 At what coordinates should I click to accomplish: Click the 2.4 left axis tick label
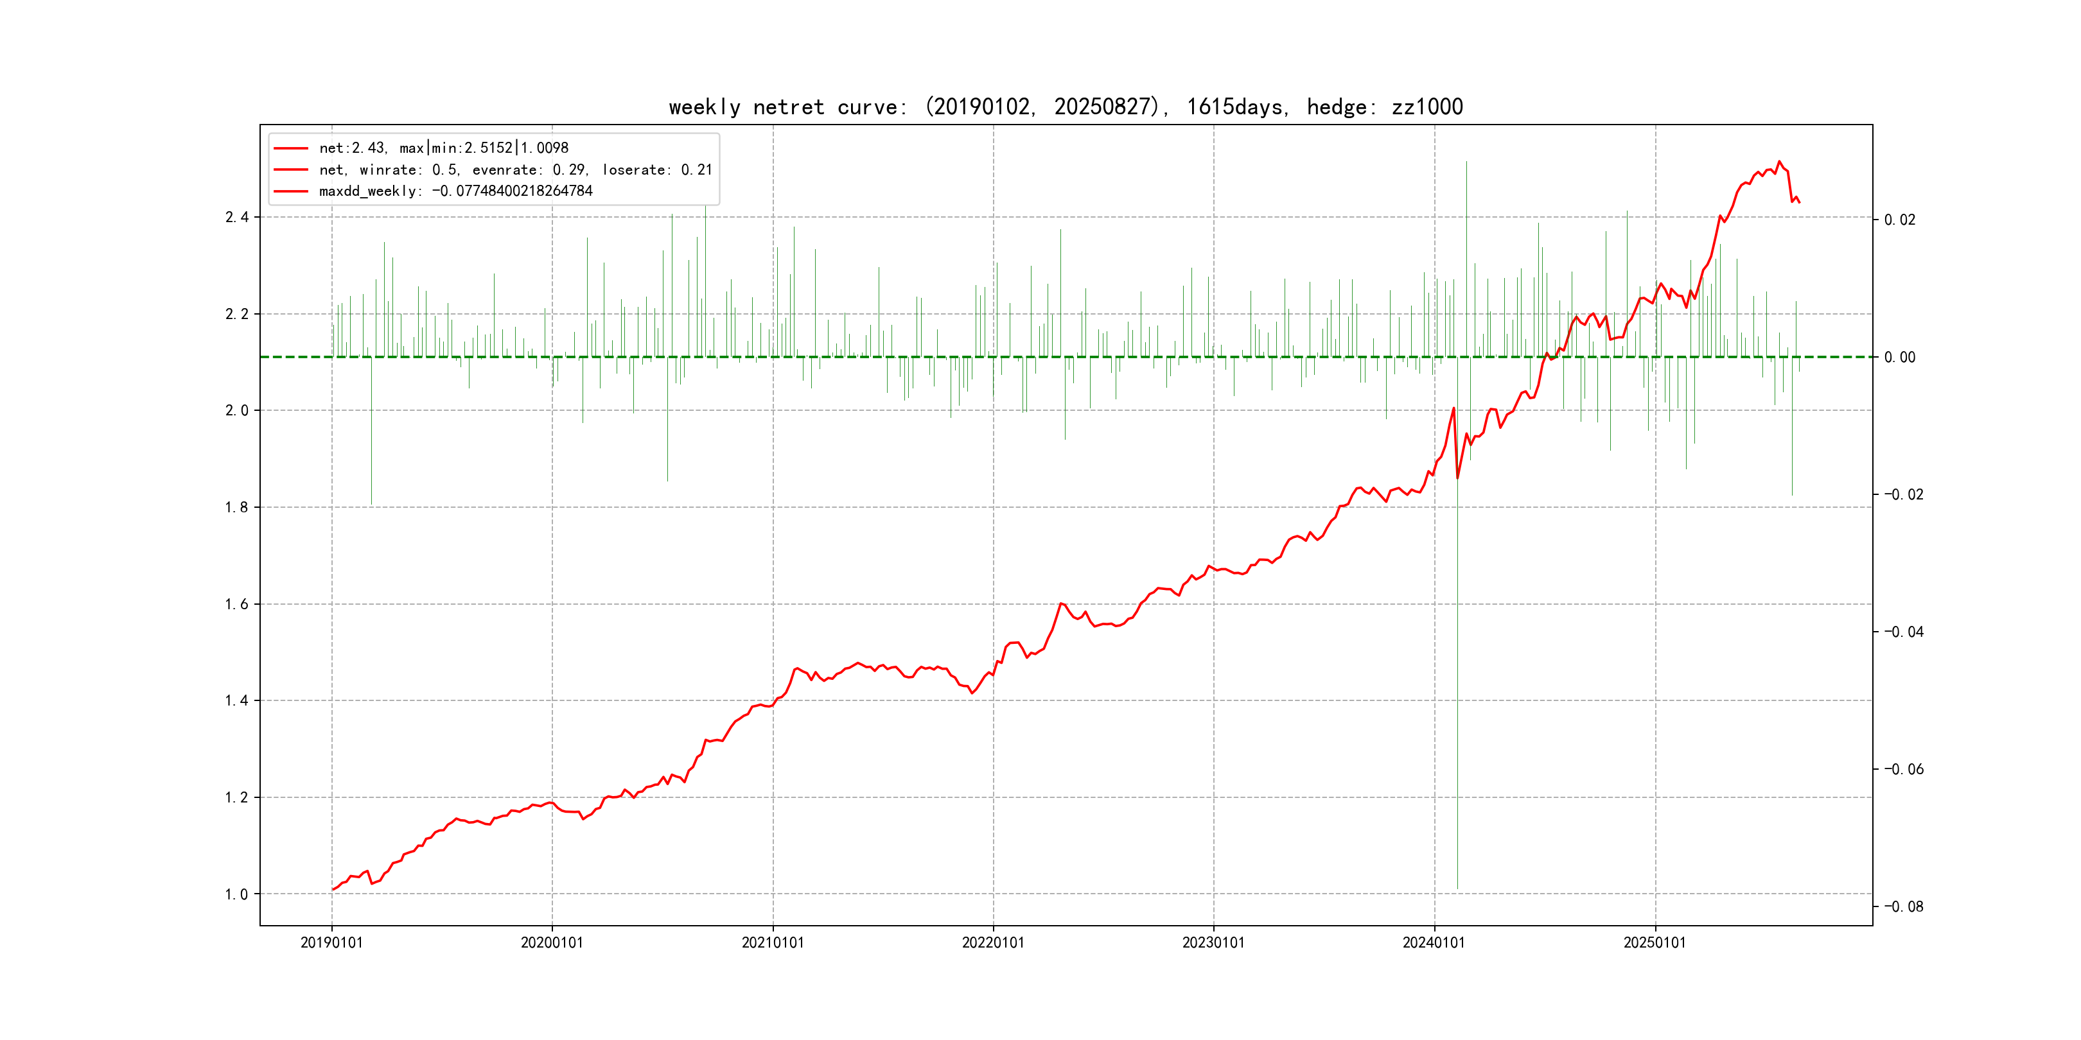(237, 217)
